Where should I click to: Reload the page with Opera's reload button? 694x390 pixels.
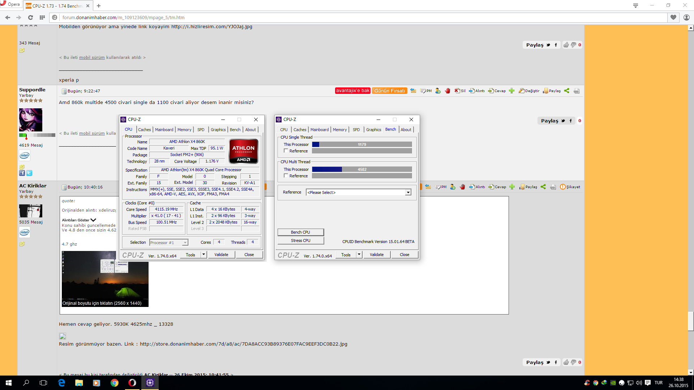click(30, 17)
